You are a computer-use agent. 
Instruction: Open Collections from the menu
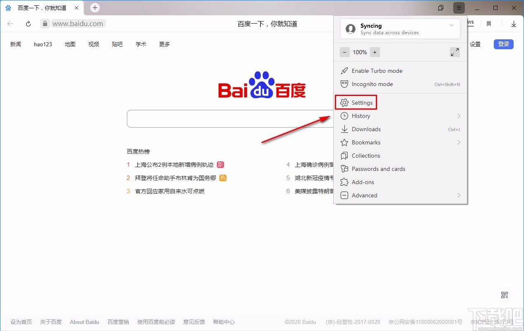(365, 156)
